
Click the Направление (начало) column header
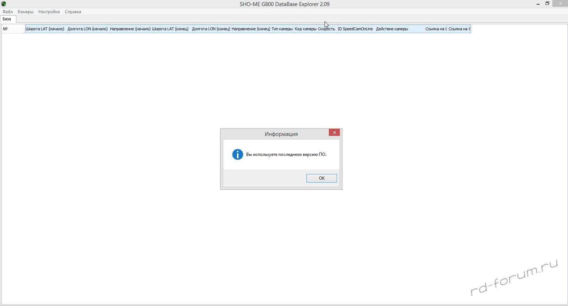click(130, 29)
